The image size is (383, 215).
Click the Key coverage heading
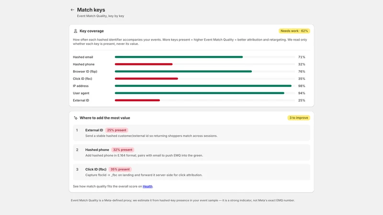pyautogui.click(x=91, y=31)
